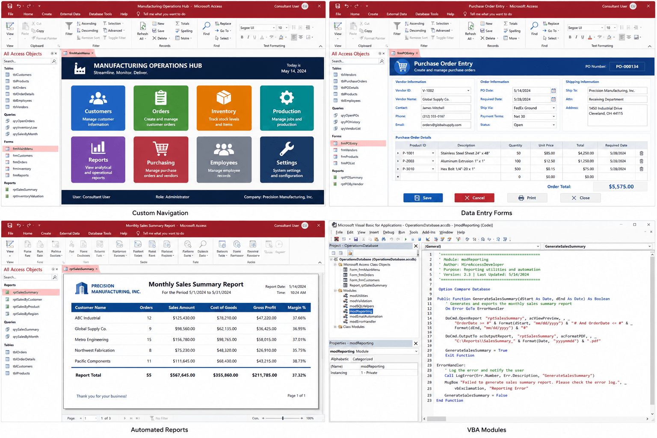Toggle Italic in Purchase Order Entry ribbon
This screenshot has height=438, width=657.
(x=577, y=37)
